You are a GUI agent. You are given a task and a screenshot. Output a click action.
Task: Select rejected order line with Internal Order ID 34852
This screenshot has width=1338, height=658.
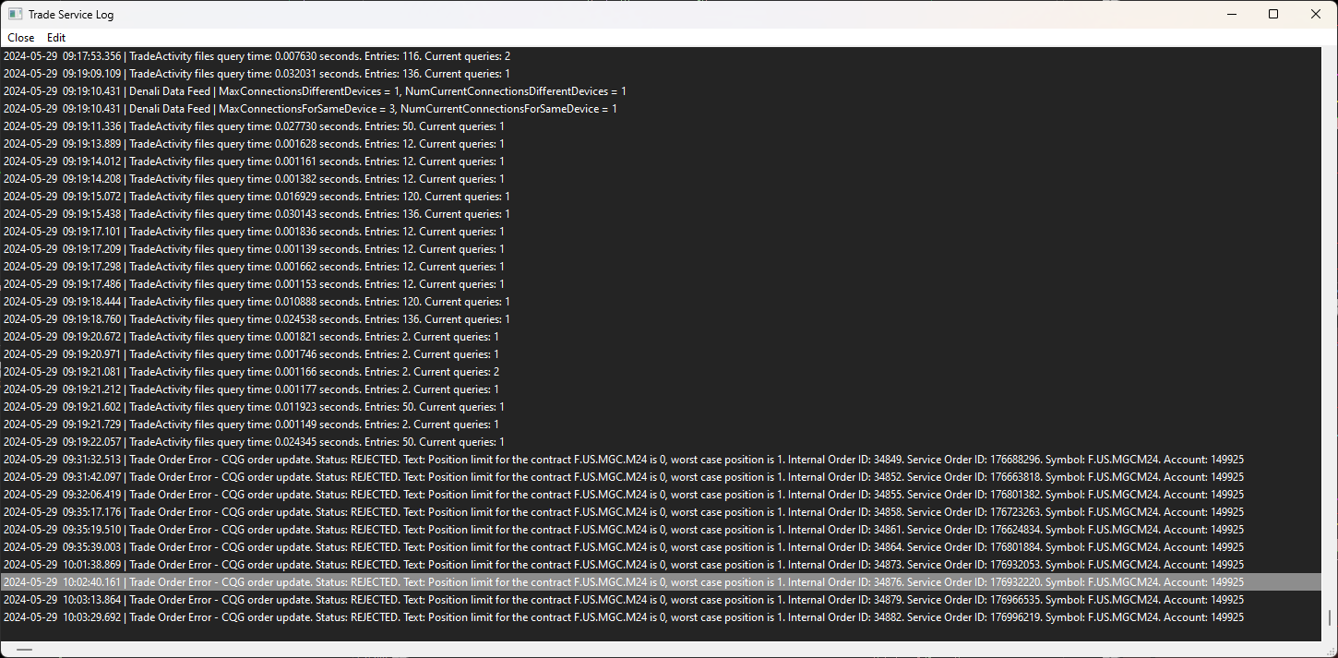coord(661,477)
